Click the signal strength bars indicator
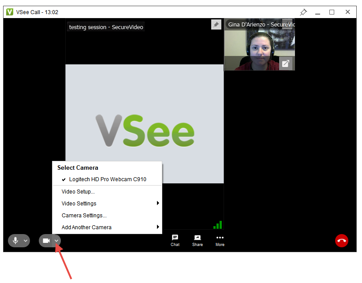The width and height of the screenshot is (362, 283). coord(218,225)
